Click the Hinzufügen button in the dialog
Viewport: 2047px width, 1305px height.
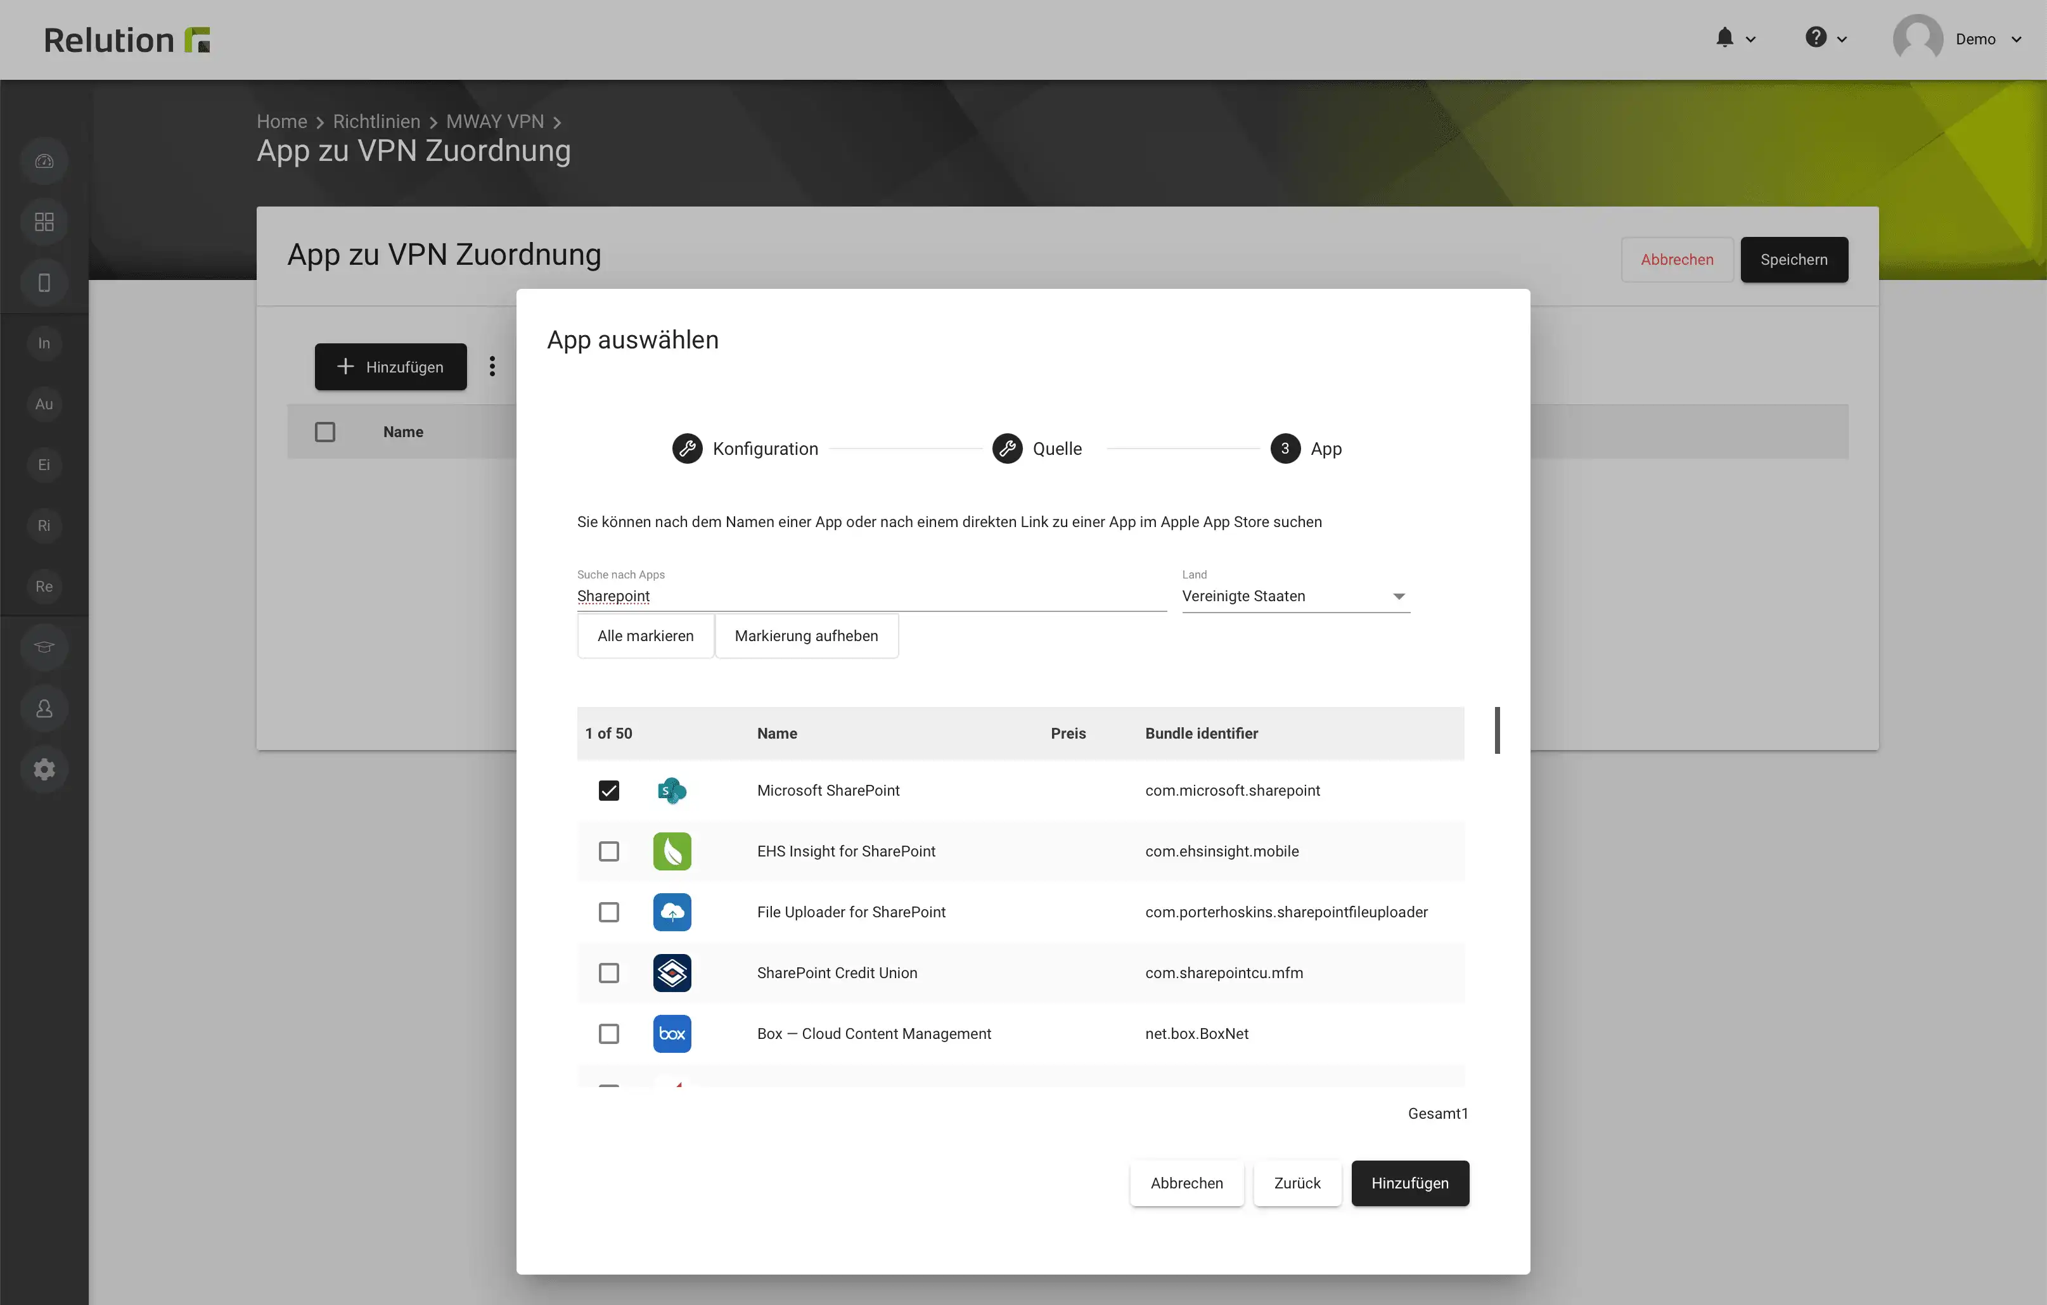click(1410, 1183)
